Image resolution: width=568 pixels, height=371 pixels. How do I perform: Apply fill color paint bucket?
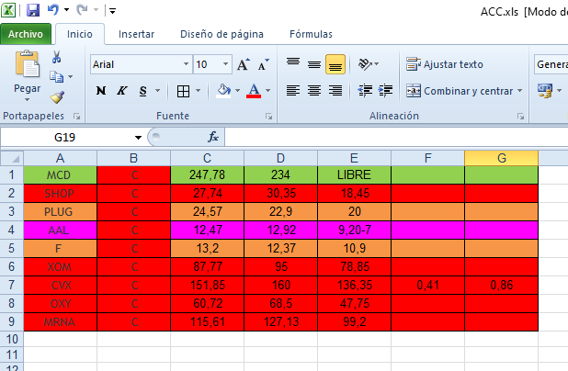[223, 91]
